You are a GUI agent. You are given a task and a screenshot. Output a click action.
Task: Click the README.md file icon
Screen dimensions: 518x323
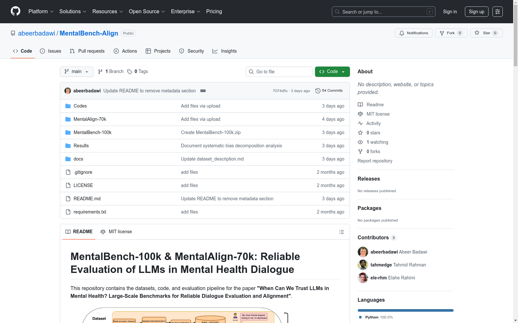coord(68,199)
